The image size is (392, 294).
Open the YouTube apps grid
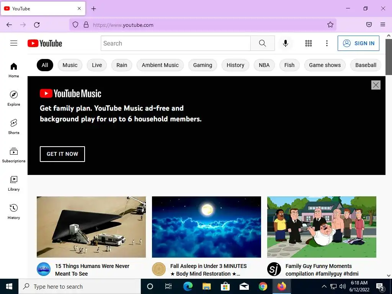click(x=309, y=43)
